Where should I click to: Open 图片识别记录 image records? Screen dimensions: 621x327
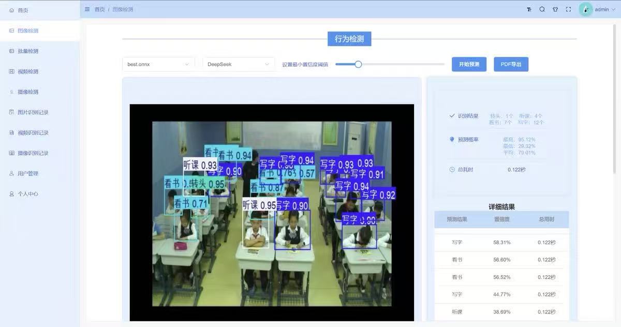click(40, 112)
